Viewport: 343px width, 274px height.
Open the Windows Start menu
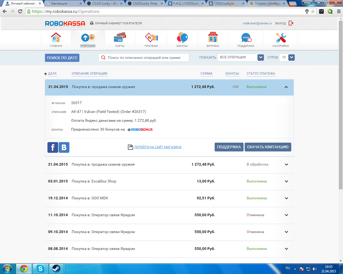[7, 268]
